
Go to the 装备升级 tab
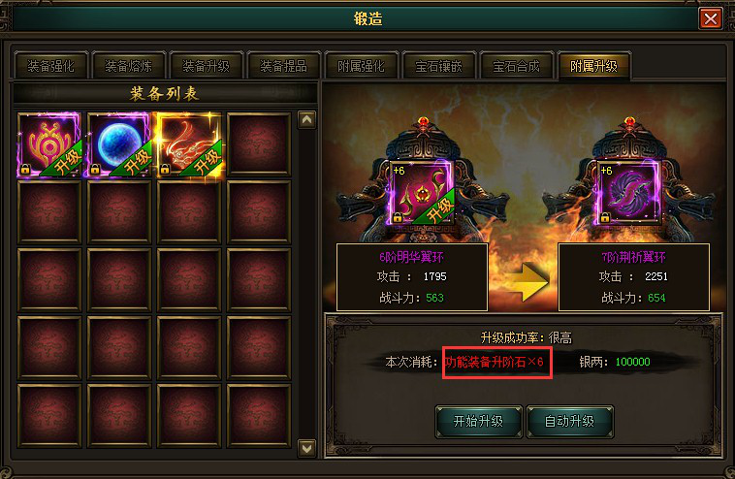(206, 66)
